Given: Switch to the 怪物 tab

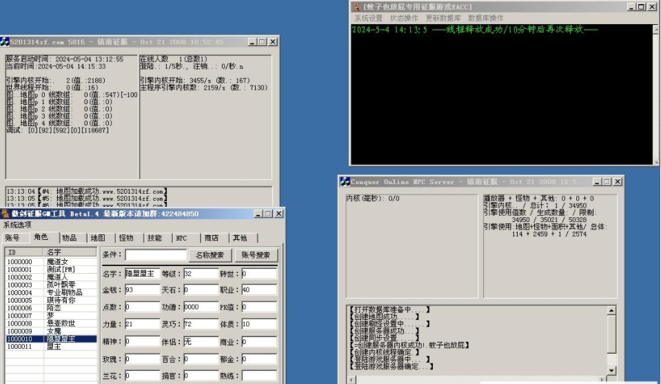Looking at the screenshot, I should pos(126,238).
